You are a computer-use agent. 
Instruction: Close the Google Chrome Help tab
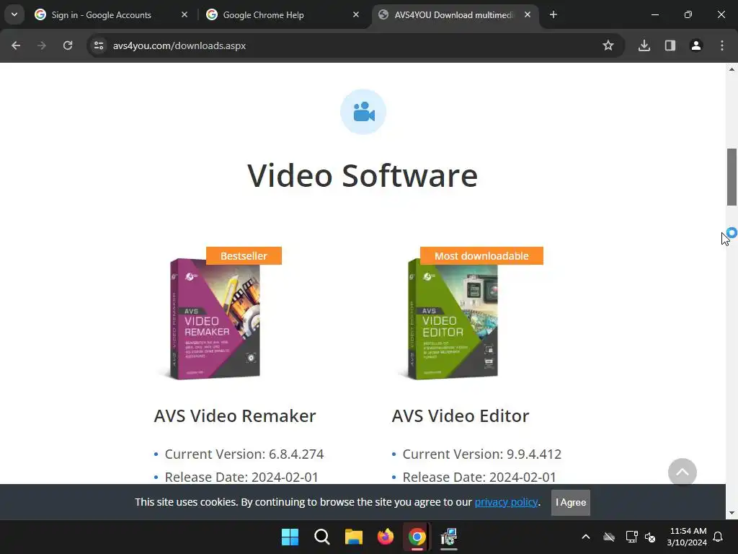pos(356,14)
